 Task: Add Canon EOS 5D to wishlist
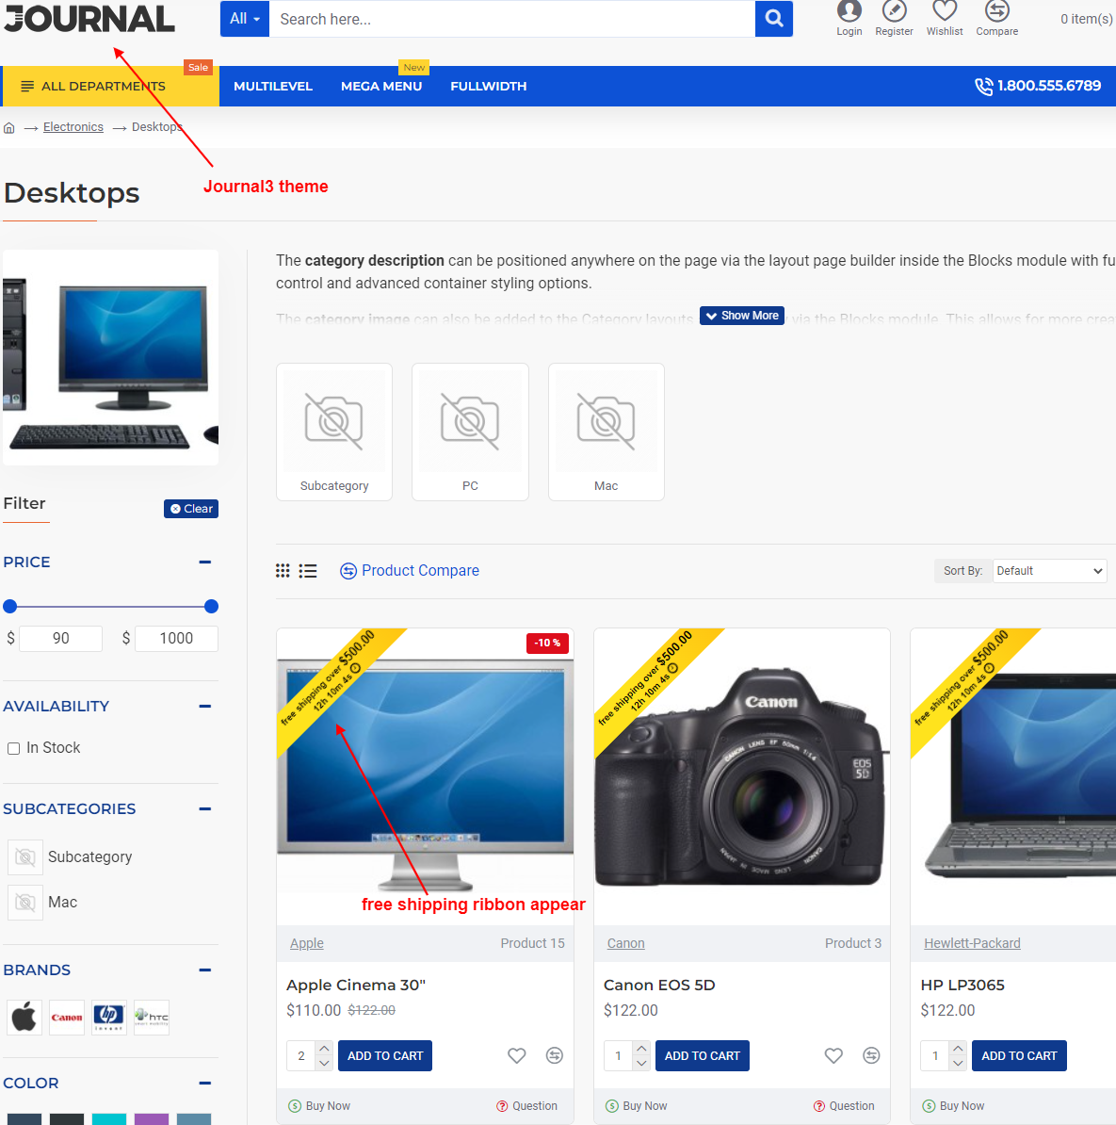(x=833, y=1055)
